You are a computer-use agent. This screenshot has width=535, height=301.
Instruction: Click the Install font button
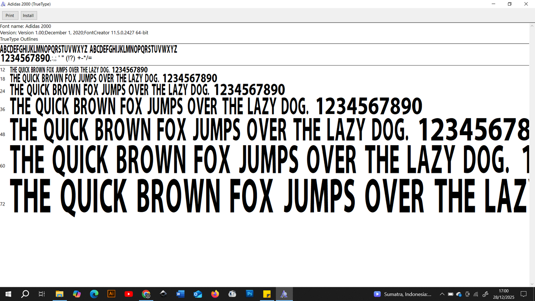(29, 16)
